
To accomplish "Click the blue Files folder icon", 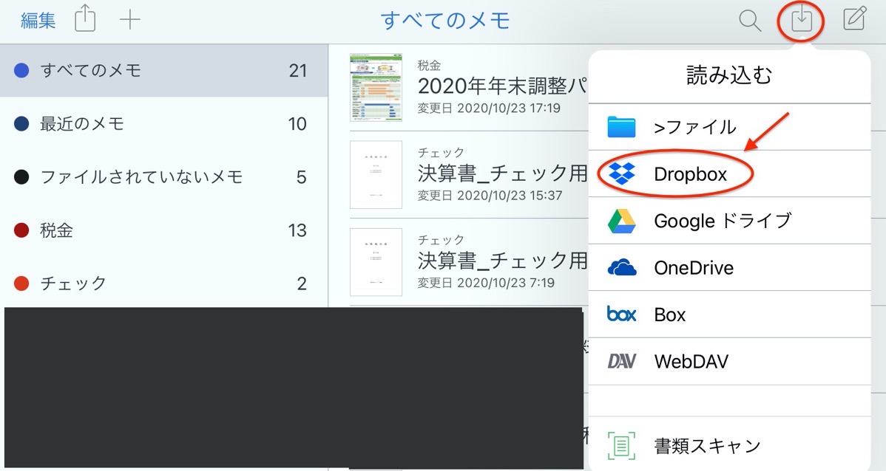I will (x=621, y=127).
